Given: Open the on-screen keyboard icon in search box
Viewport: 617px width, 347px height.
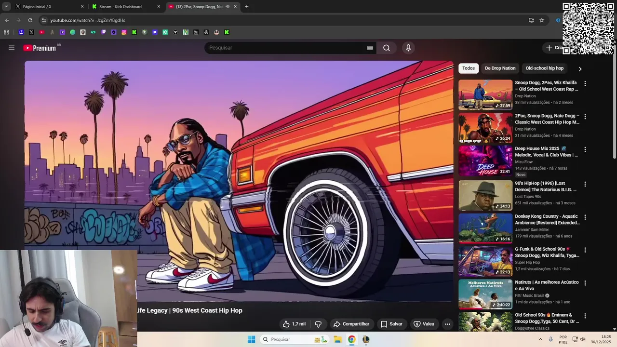Looking at the screenshot, I should coord(370,48).
